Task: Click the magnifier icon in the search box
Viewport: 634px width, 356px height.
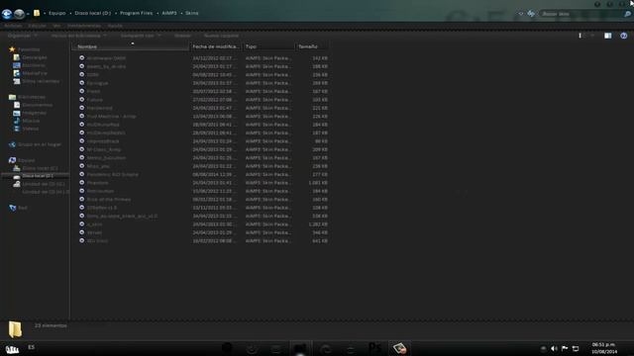Action: pos(627,14)
